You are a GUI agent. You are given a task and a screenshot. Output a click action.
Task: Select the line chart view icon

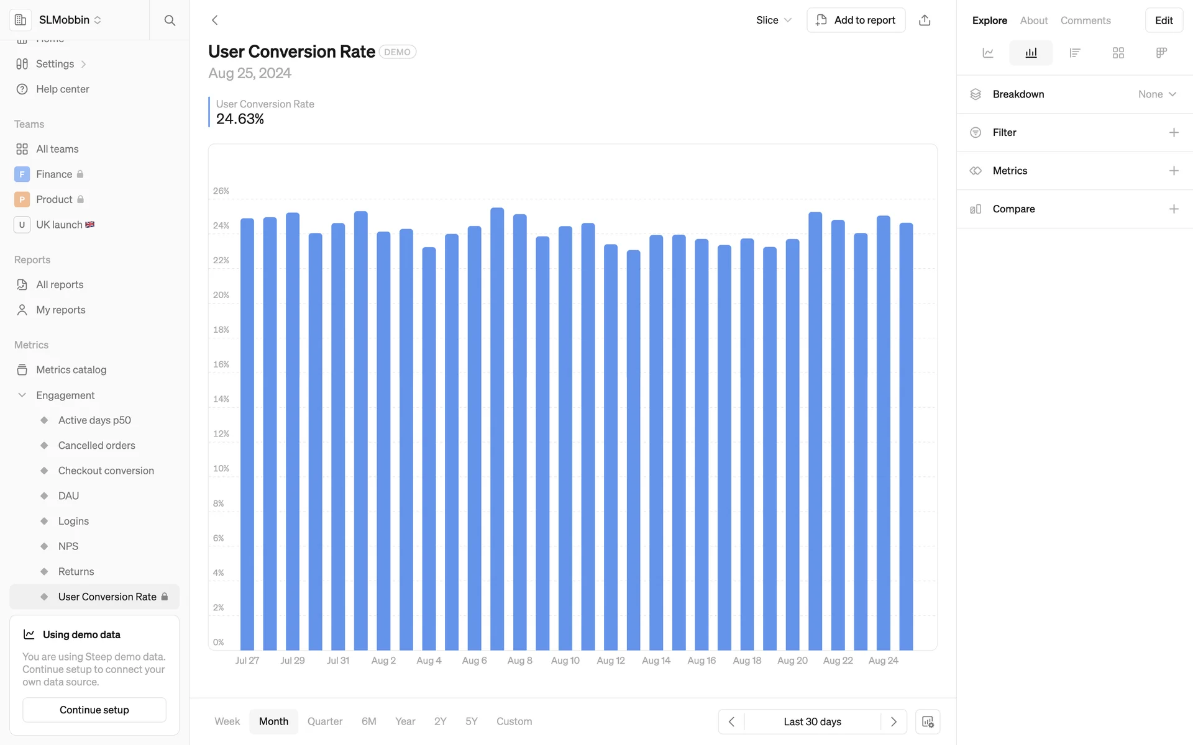coord(988,53)
